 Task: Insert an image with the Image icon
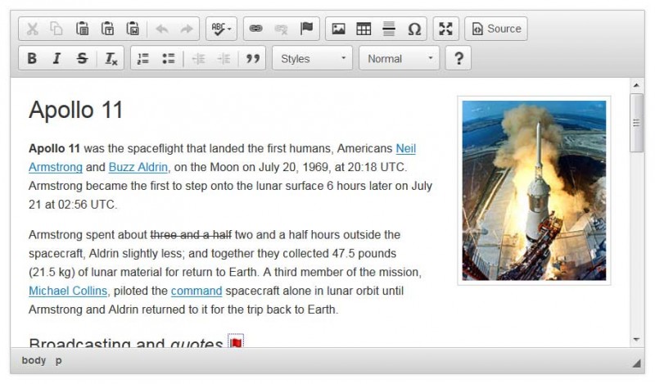coord(338,29)
